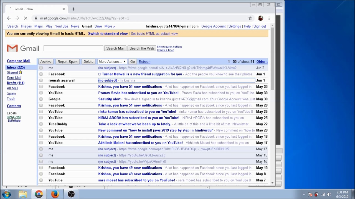
Task: Open Gmail Settings
Action: point(235,26)
